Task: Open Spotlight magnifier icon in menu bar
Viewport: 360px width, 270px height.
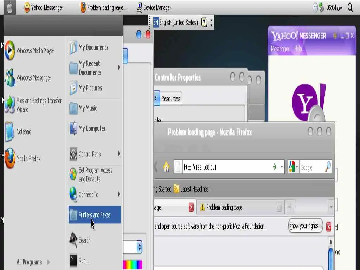Action: (350, 8)
